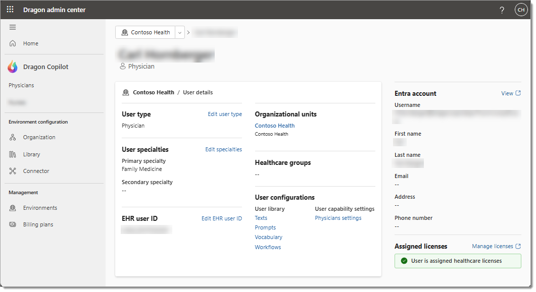Click the external link icon beside View
This screenshot has height=292, width=536.
click(x=518, y=93)
